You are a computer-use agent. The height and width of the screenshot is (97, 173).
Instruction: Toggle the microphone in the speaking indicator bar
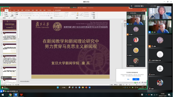pyautogui.click(x=131, y=6)
